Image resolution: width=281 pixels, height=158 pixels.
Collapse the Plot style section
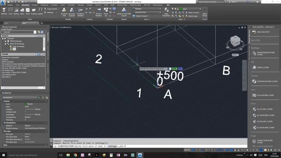(x=46, y=131)
